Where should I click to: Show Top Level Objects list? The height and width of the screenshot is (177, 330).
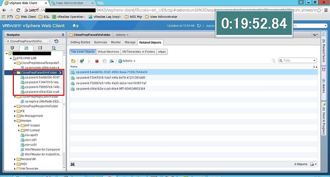(x=82, y=52)
